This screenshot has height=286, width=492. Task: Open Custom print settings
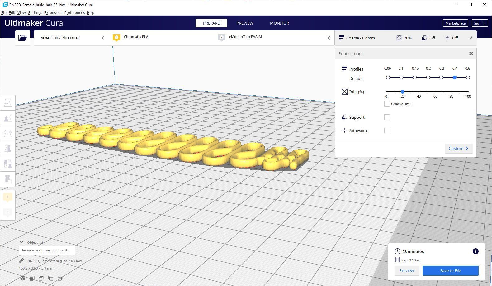tap(458, 149)
